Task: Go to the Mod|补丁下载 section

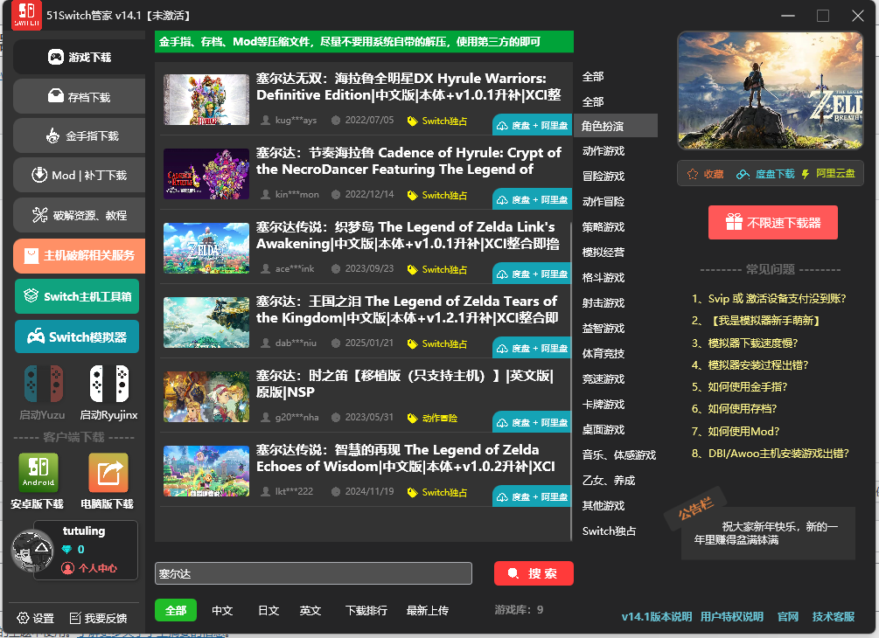Action: point(77,175)
